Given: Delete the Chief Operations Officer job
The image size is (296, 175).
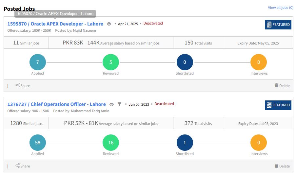Looking at the screenshot, I should (x=282, y=166).
